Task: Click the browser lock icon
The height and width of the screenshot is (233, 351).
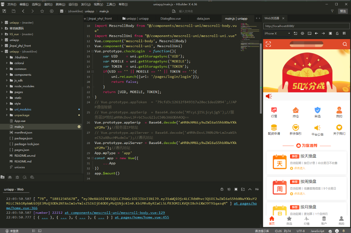Action: (337, 33)
